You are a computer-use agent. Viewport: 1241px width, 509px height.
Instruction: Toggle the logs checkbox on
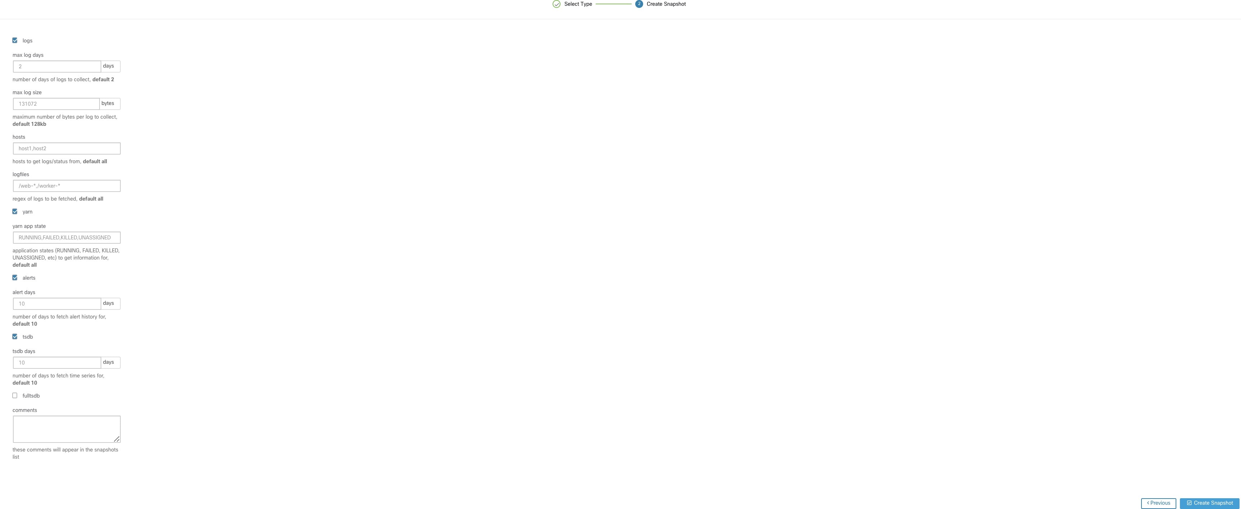coord(15,40)
